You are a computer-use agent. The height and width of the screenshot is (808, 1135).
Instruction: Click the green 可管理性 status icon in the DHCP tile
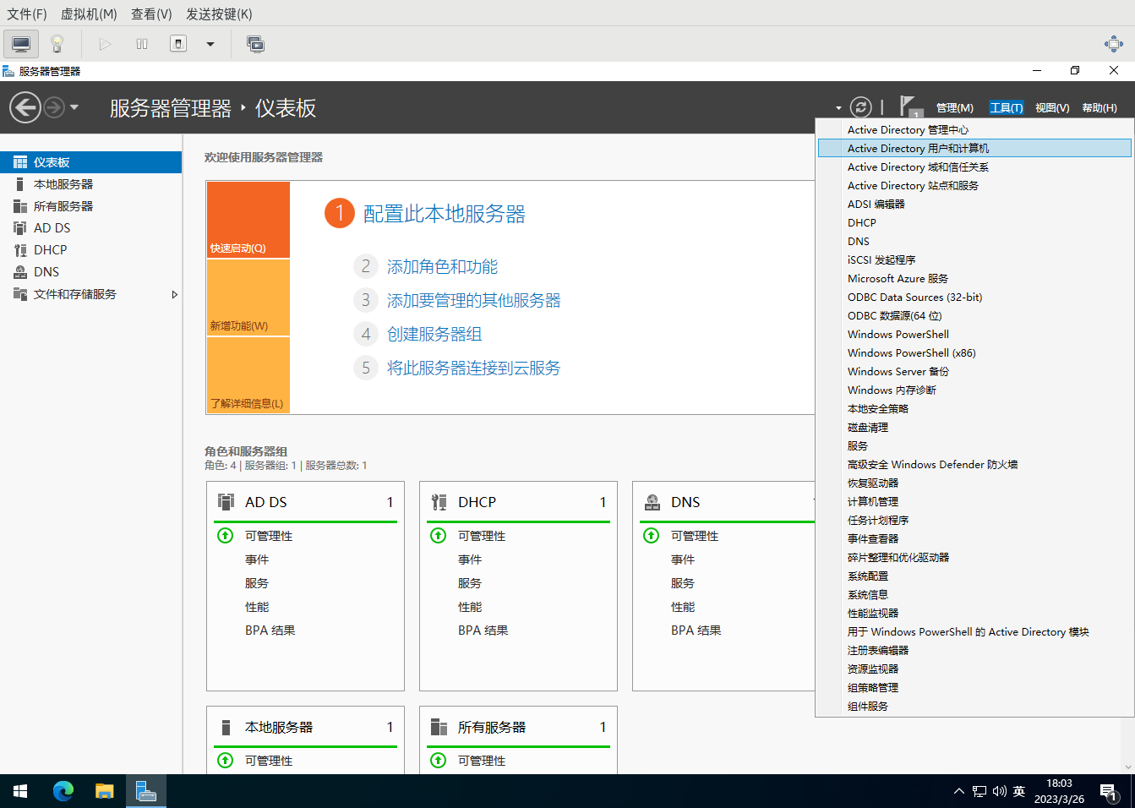tap(438, 536)
